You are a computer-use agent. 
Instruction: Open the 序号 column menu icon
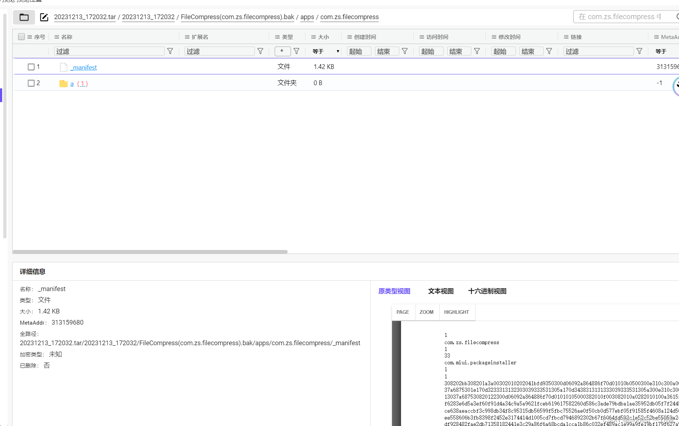pyautogui.click(x=30, y=37)
